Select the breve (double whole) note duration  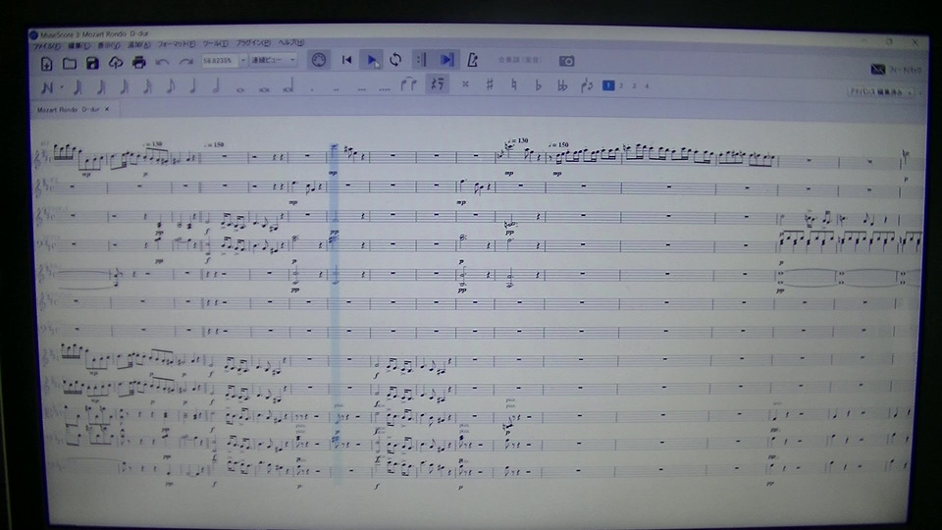click(264, 89)
